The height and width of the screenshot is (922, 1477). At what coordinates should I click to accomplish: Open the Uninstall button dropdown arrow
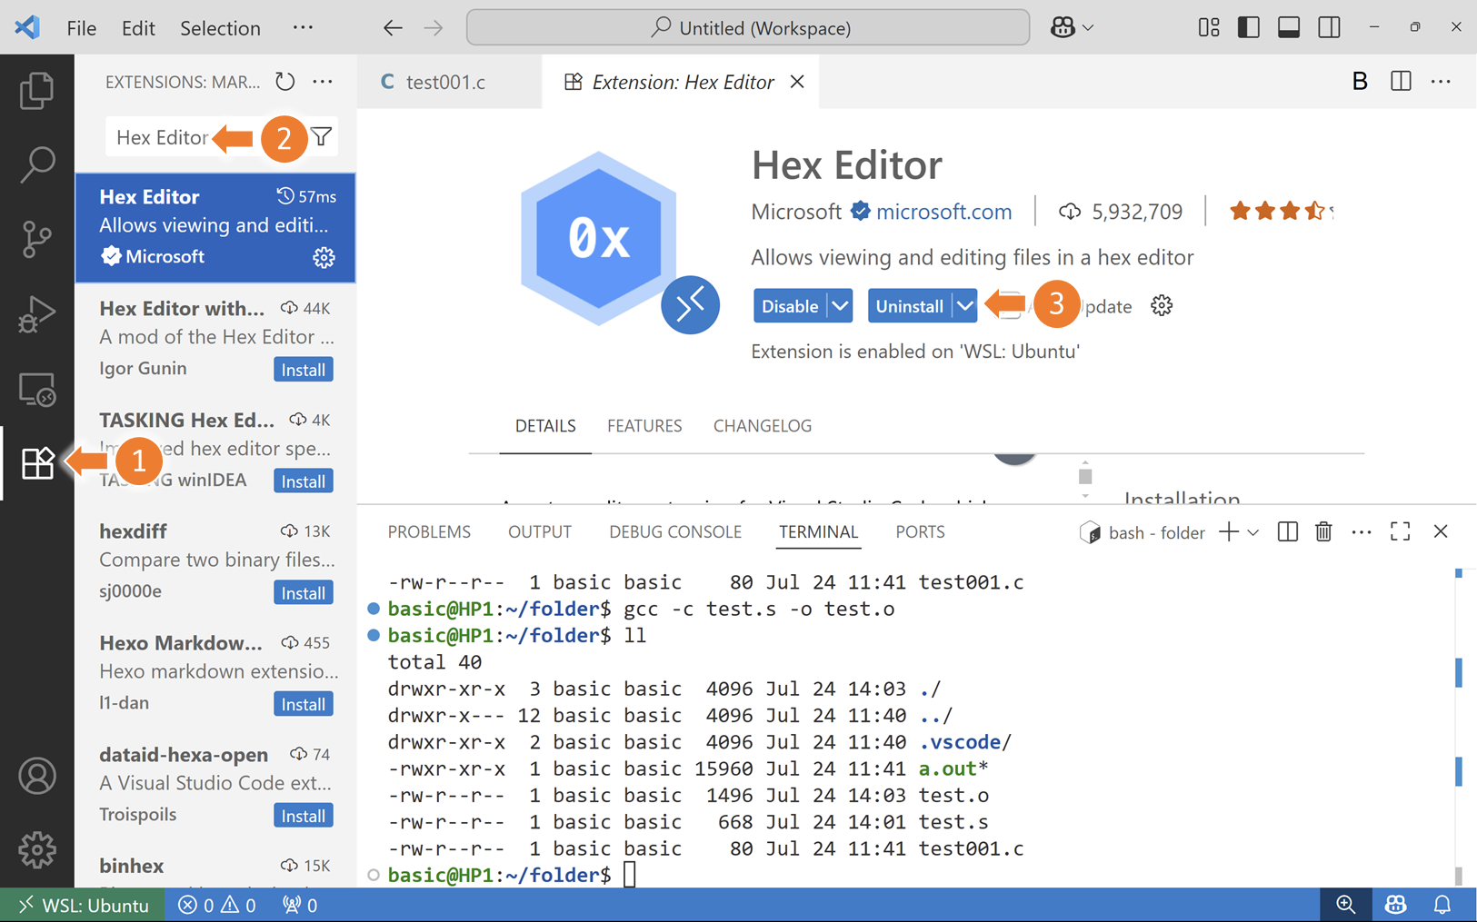click(964, 306)
